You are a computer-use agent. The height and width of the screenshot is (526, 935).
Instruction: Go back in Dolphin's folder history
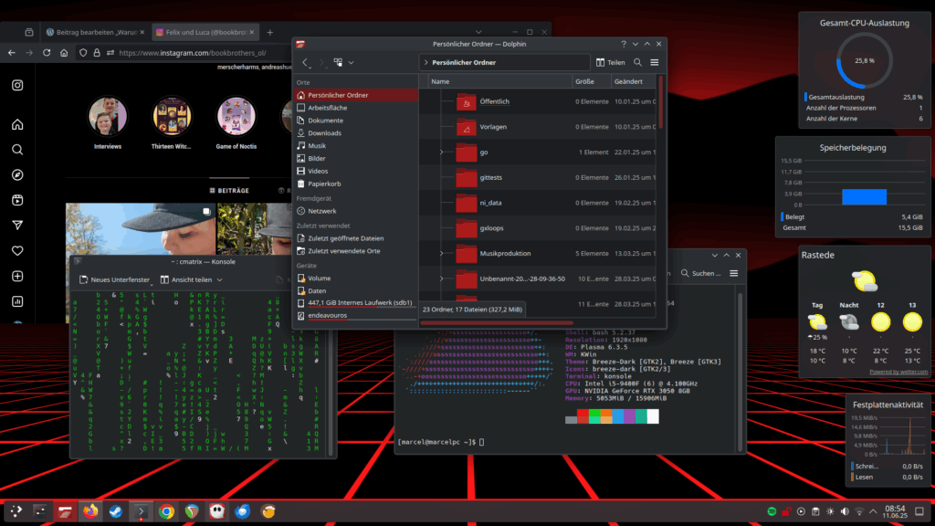point(305,62)
